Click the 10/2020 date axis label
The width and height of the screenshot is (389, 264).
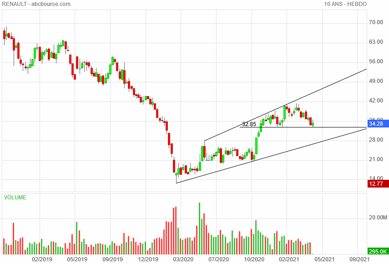coord(254,259)
